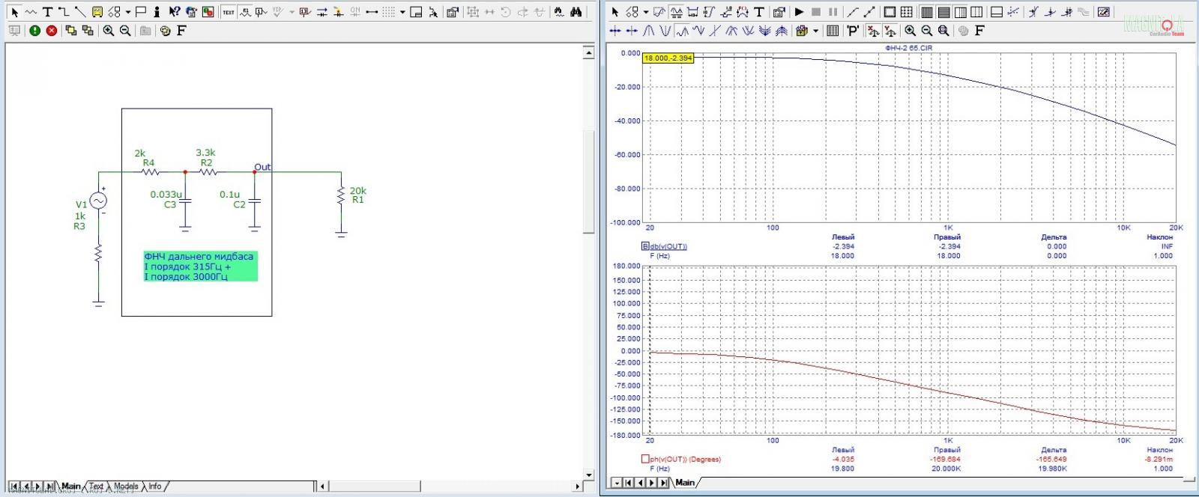Image resolution: width=1199 pixels, height=497 pixels.
Task: Click the Font (F) icon in the schematic toolbar
Action: pyautogui.click(x=181, y=31)
